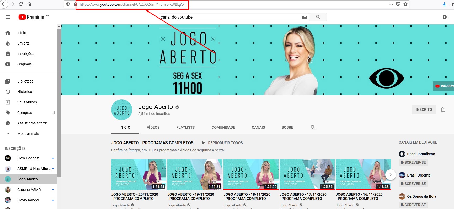Subscribe to Os Donos da Bola

coord(413,205)
